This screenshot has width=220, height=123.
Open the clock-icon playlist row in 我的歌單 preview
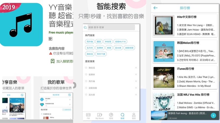56,99
